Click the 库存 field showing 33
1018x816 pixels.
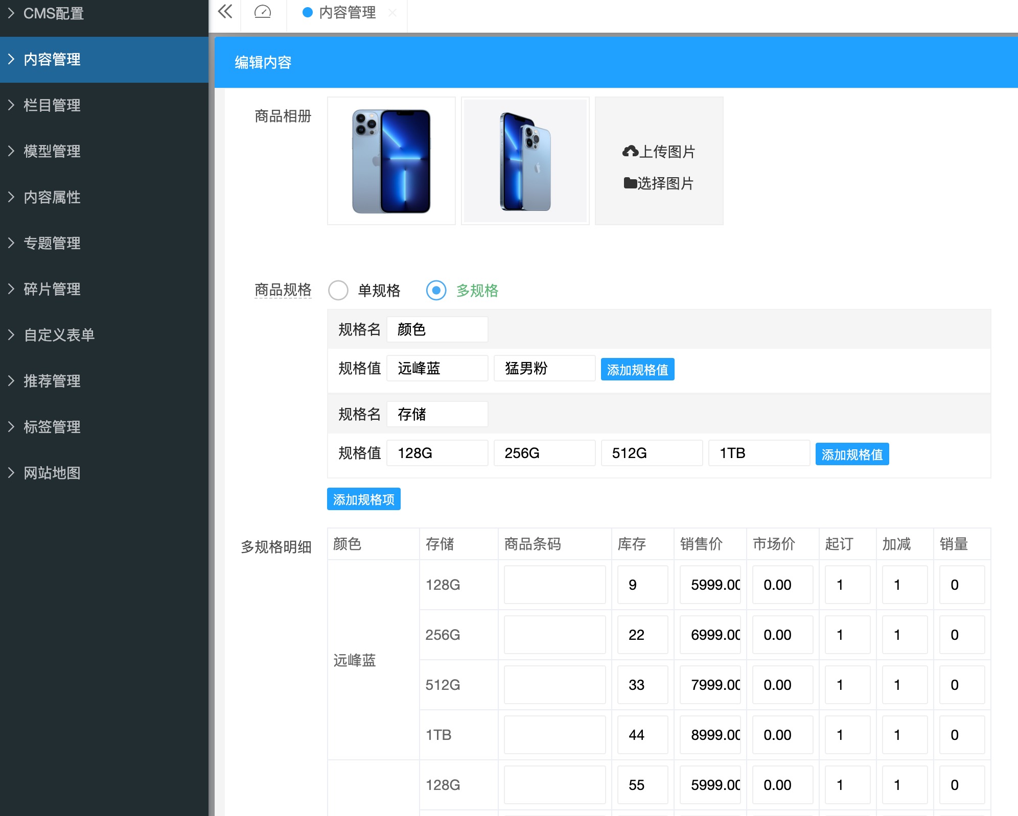[643, 685]
